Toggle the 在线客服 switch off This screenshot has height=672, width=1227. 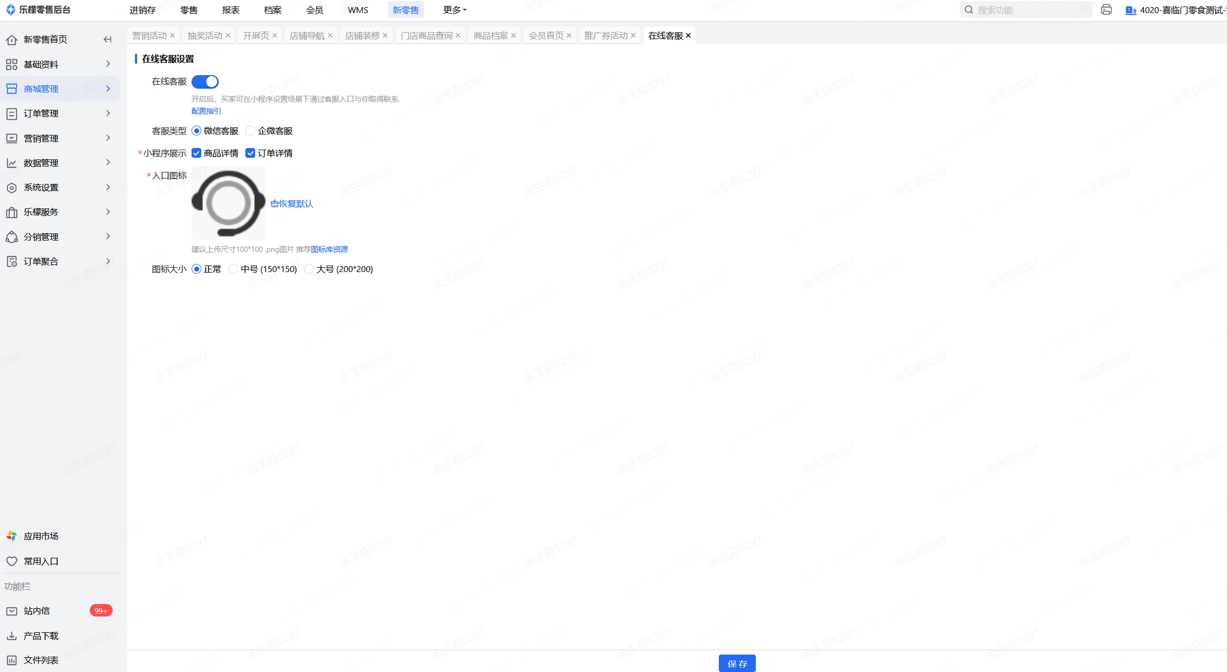[205, 82]
